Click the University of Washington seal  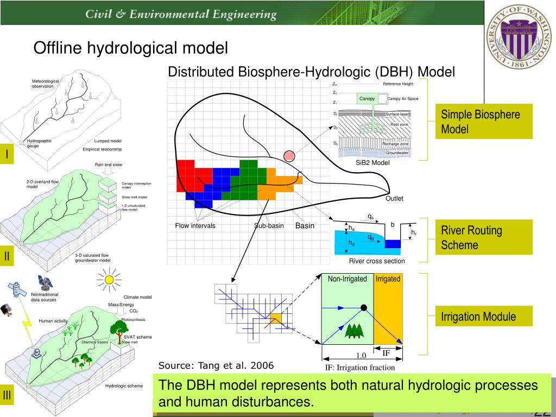point(519,37)
